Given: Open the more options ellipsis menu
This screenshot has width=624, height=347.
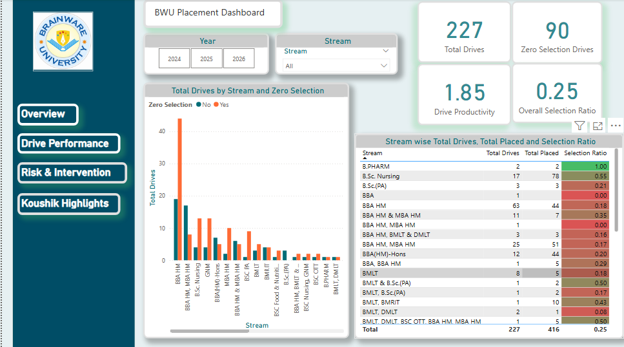Looking at the screenshot, I should pos(616,126).
